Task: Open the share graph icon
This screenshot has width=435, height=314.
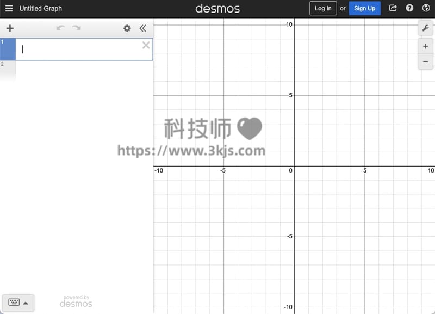Action: point(393,8)
